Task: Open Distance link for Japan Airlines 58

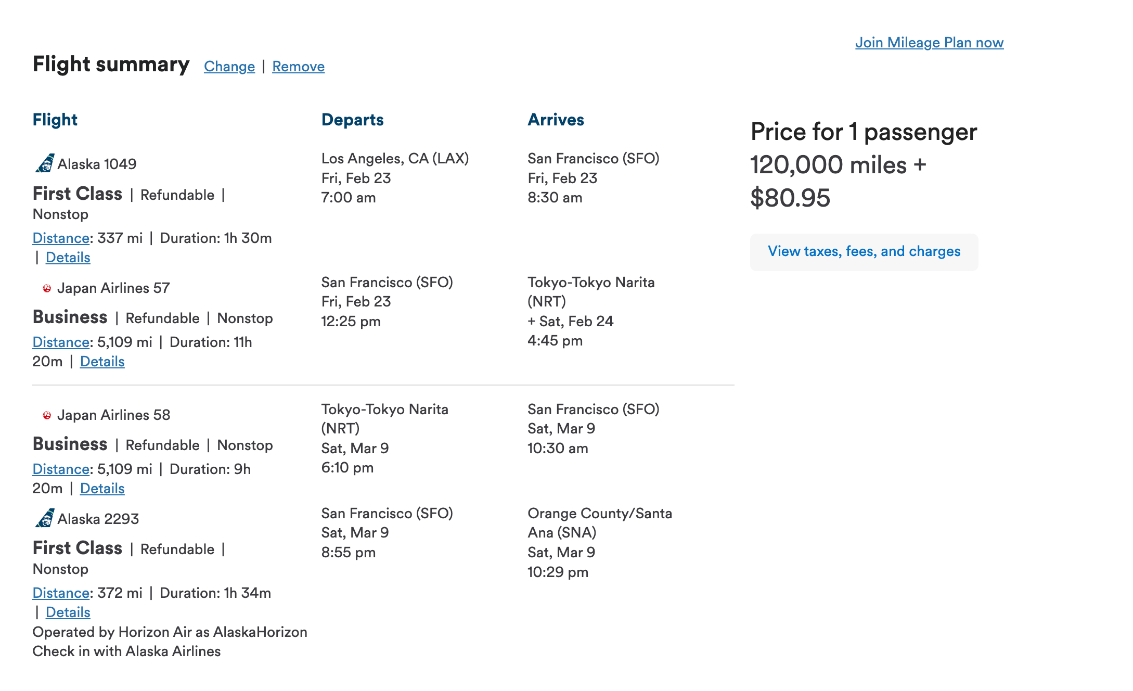Action: (x=61, y=469)
